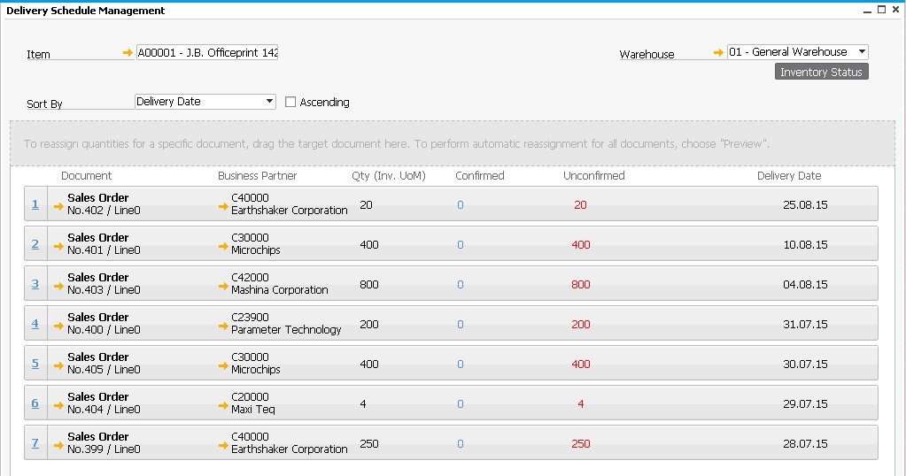Open Sales Order No.399 via its link arrow

coord(58,446)
